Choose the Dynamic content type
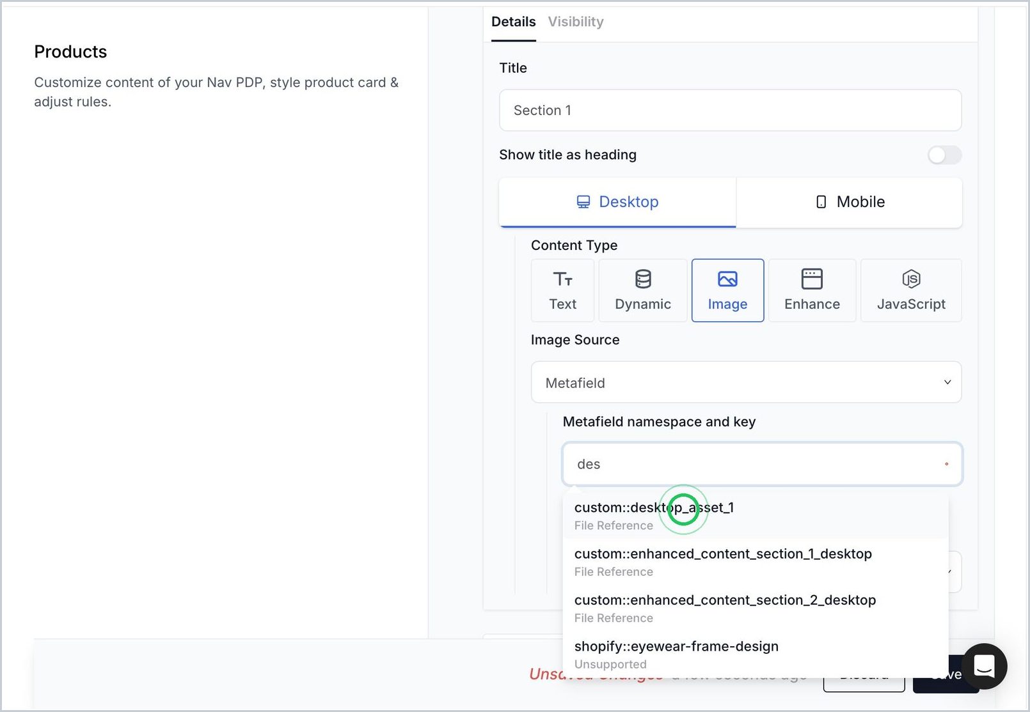This screenshot has width=1030, height=712. point(643,290)
